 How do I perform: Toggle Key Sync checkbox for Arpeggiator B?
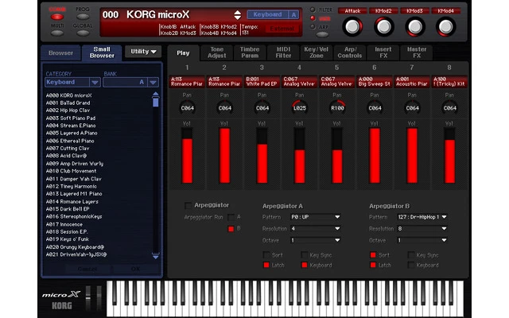click(411, 255)
